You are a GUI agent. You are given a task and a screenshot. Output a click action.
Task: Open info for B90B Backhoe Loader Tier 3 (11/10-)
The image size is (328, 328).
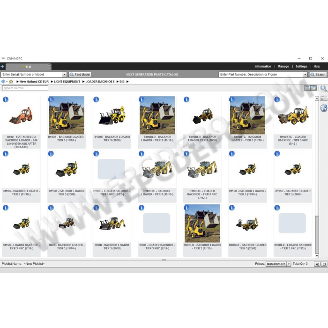click(x=51, y=208)
